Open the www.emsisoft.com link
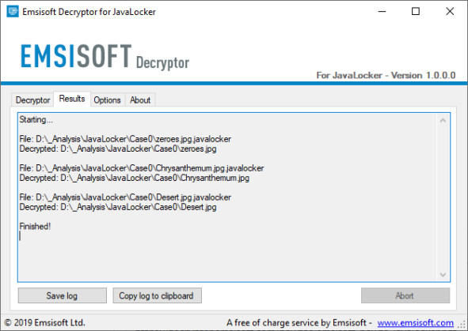This screenshot has height=331, width=468. [415, 322]
